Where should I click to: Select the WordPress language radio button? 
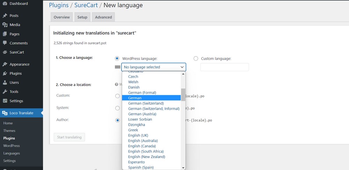(117, 58)
